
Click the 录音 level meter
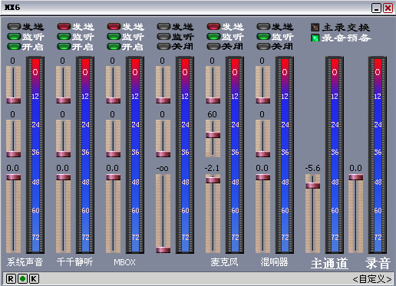(378, 155)
